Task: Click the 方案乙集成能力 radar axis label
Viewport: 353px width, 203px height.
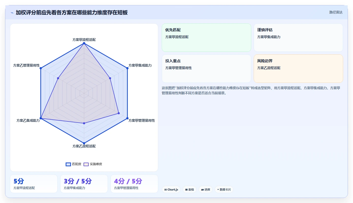Action: point(28,120)
